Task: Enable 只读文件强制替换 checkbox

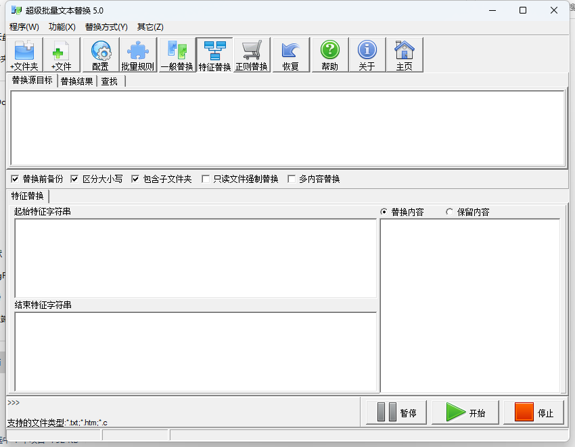Action: coord(206,179)
